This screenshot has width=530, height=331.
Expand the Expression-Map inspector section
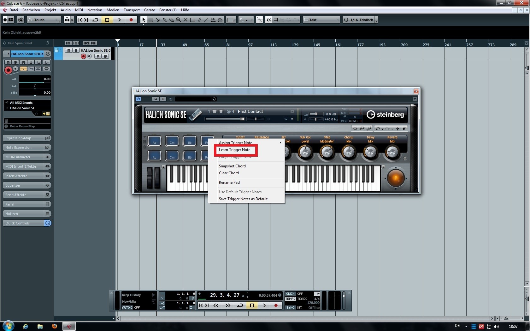[27, 138]
